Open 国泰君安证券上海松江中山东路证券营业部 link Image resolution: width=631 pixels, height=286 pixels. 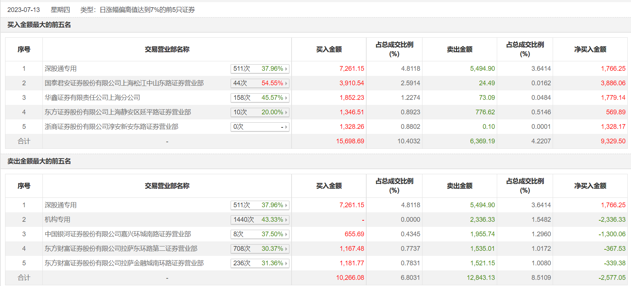click(124, 83)
